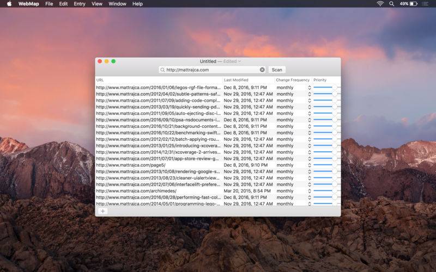Click the magnifier icon in the URL field
436x272 pixels.
(x=162, y=70)
